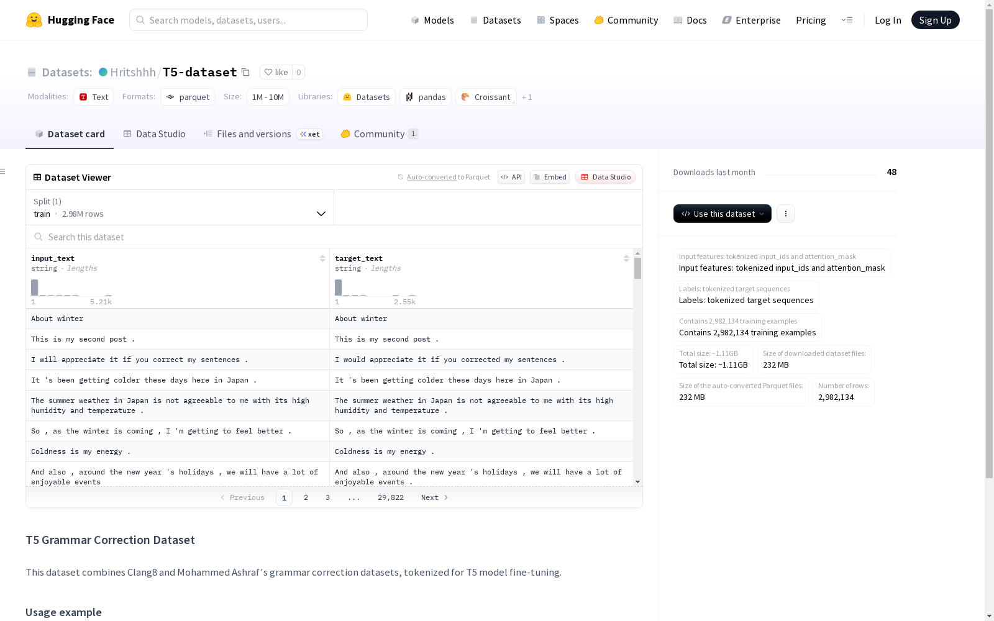Go to Models in top navigation
The image size is (994, 621).
432,20
